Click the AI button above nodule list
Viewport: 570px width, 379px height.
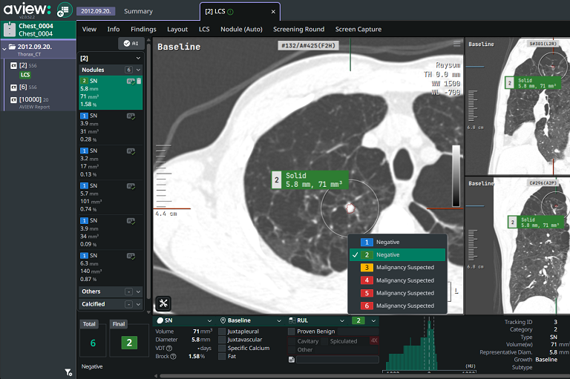click(130, 45)
